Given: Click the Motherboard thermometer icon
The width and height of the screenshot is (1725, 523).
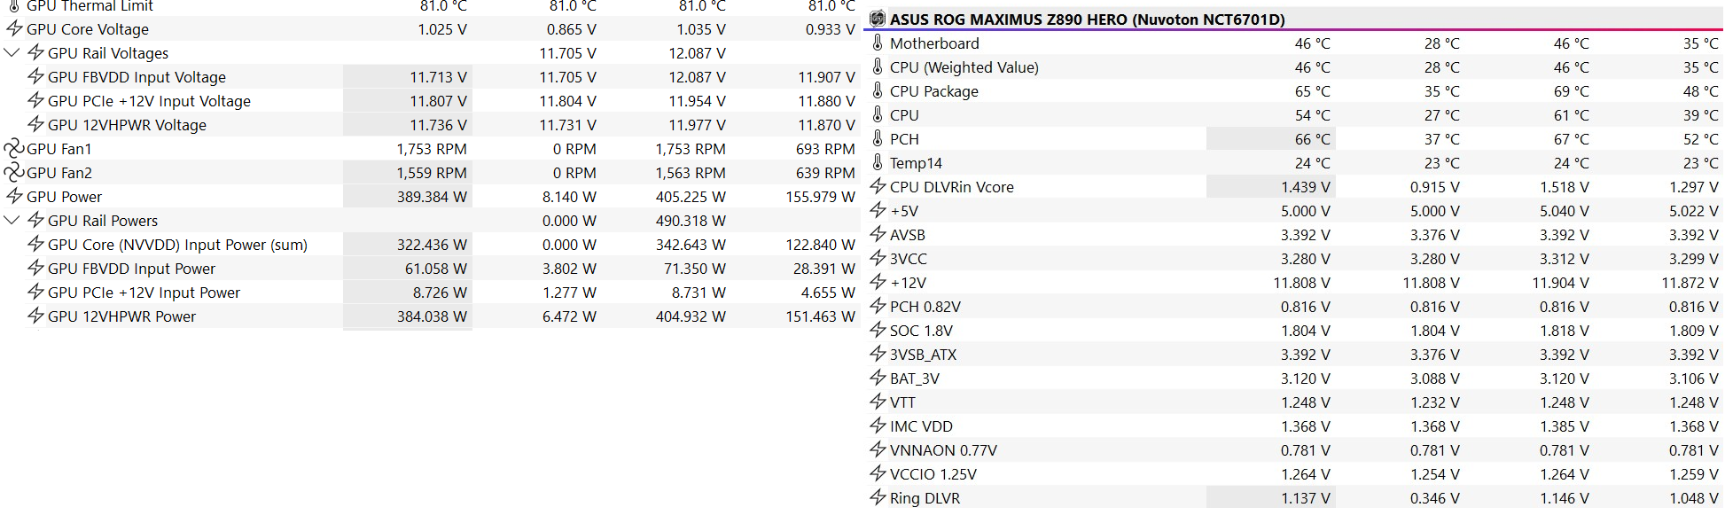Looking at the screenshot, I should [878, 43].
